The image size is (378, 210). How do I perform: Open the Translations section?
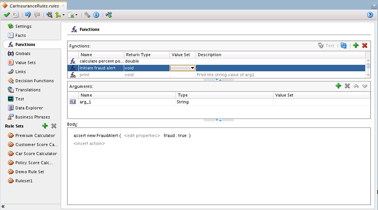click(x=28, y=90)
